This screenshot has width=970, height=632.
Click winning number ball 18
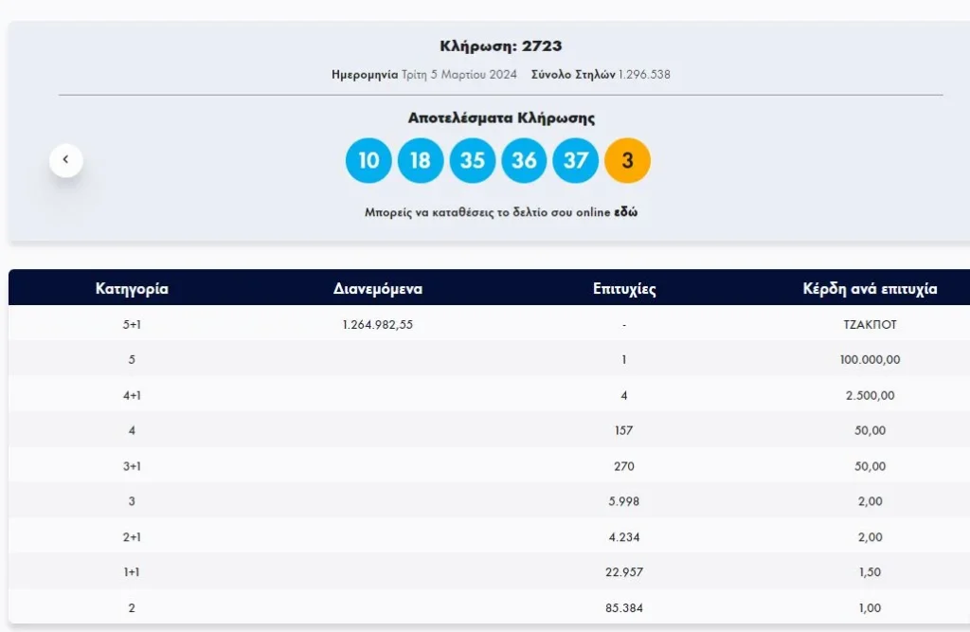(x=421, y=160)
